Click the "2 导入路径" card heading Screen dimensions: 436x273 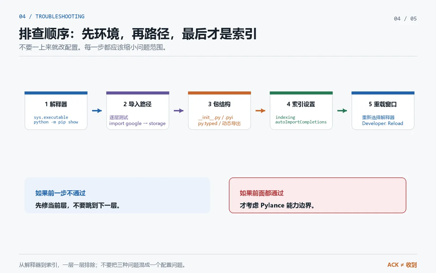[138, 104]
